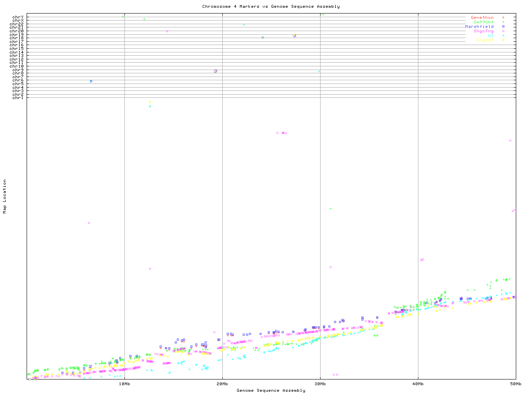Click the blue square marker near chr6 row
524x393 pixels.
[91, 81]
